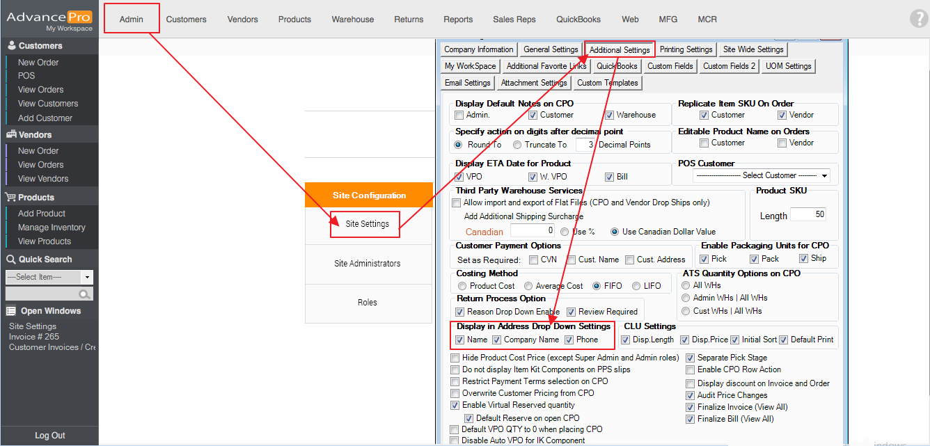Toggle the Warehouse default notes checkbox

click(609, 116)
